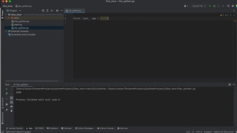Click One_hour breadcrumb in navigation bar

(x=8, y=6)
